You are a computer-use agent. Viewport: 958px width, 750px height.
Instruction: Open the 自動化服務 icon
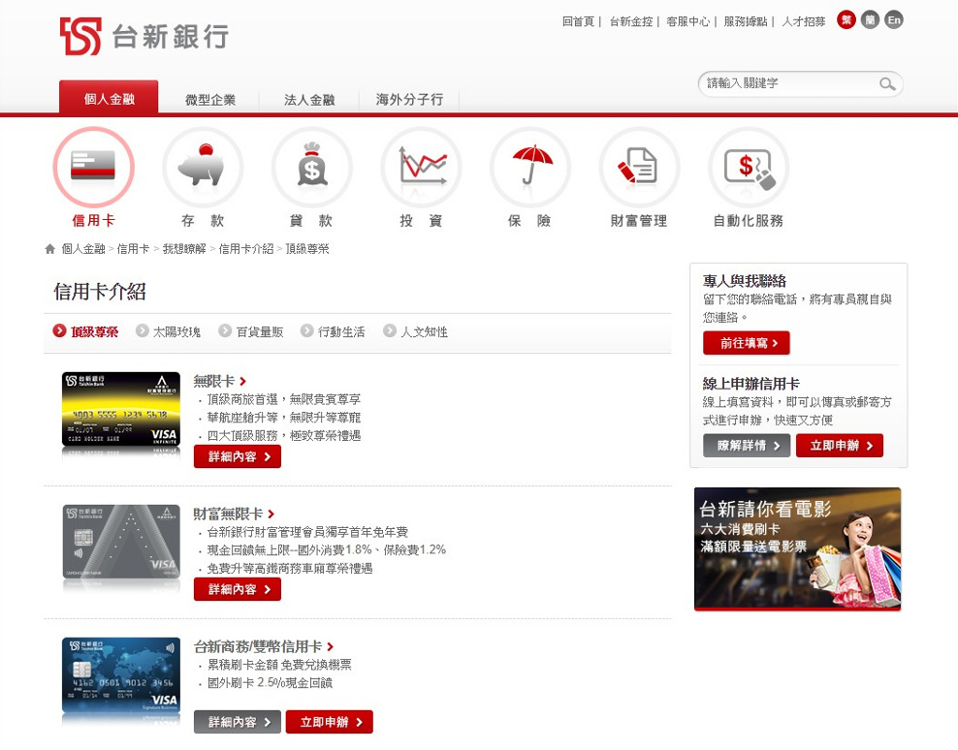click(749, 167)
